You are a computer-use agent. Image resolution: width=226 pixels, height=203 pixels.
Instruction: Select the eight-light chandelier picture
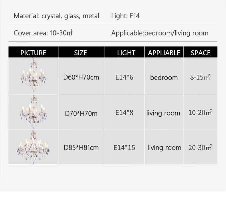click(33, 112)
